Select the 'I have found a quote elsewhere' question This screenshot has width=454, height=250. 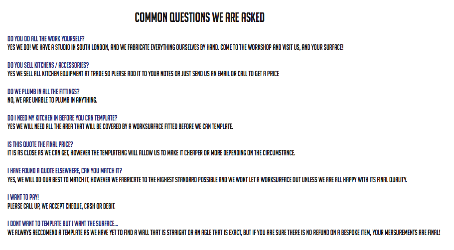point(65,171)
